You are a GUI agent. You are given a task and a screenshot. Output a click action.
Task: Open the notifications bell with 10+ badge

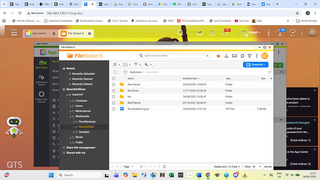[x=225, y=32]
